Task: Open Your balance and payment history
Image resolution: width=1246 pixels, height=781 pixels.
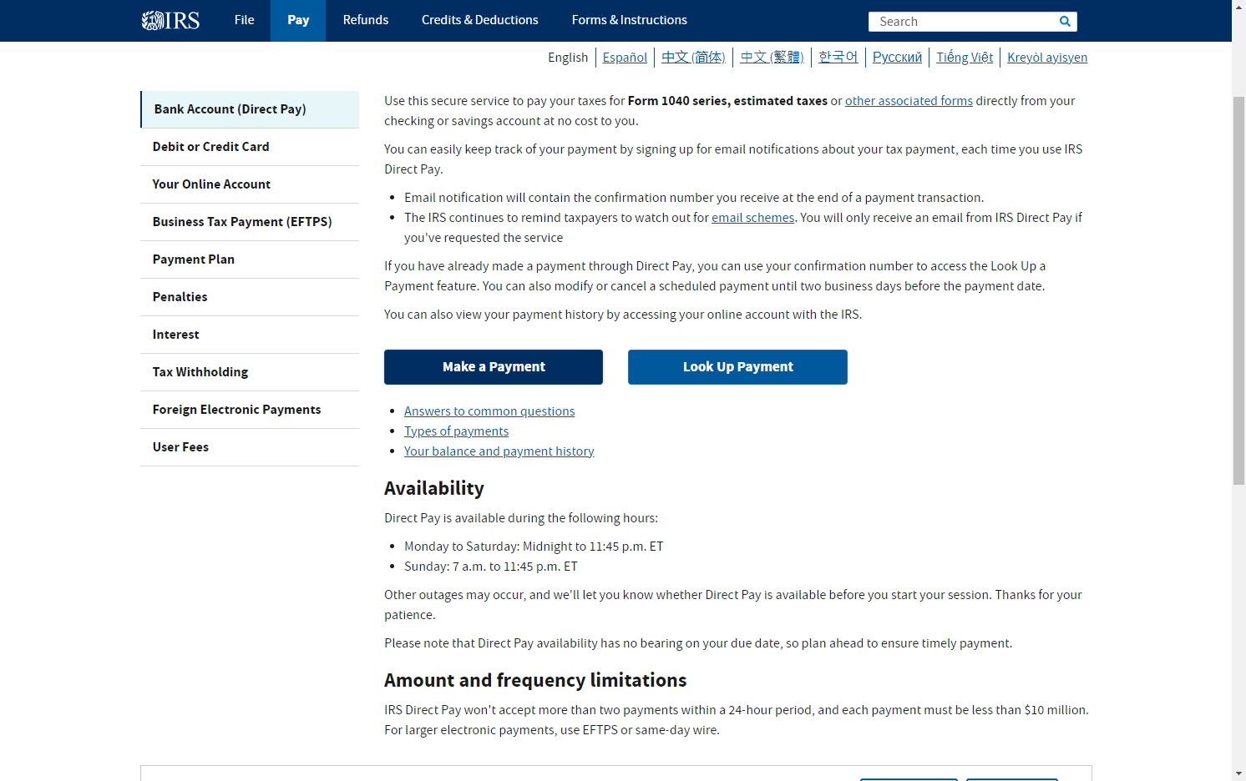Action: [x=499, y=451]
